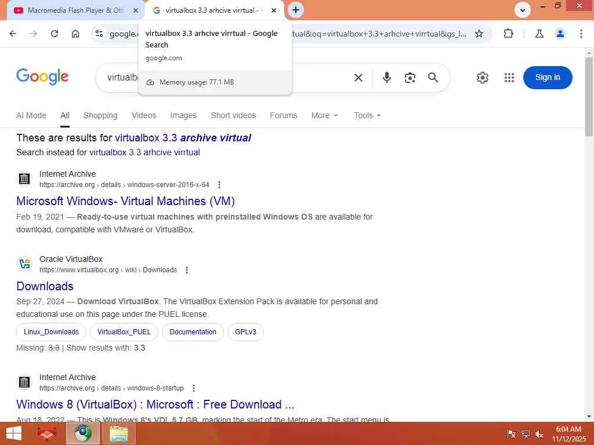Reload the current page
Image resolution: width=594 pixels, height=445 pixels.
tap(55, 34)
